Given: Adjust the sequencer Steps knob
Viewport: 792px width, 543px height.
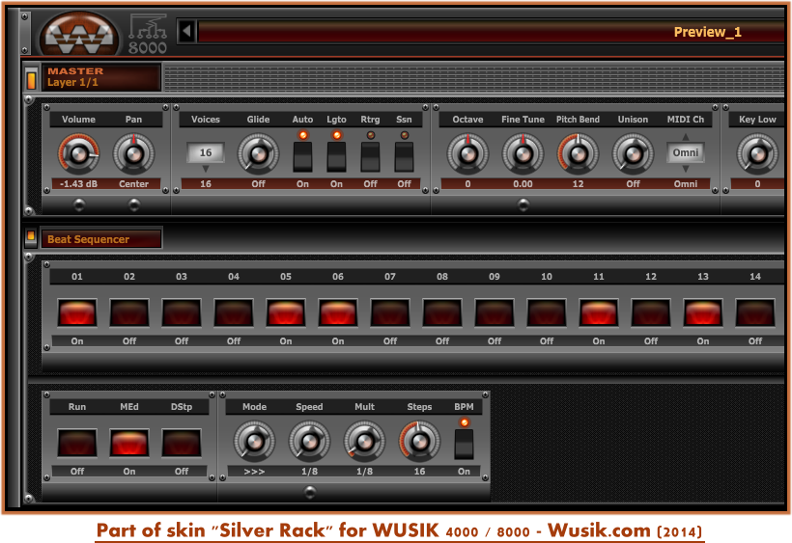Looking at the screenshot, I should point(418,442).
